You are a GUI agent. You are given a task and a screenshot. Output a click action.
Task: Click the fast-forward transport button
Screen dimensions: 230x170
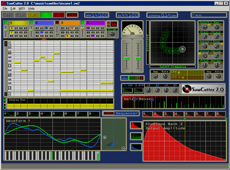21,15
